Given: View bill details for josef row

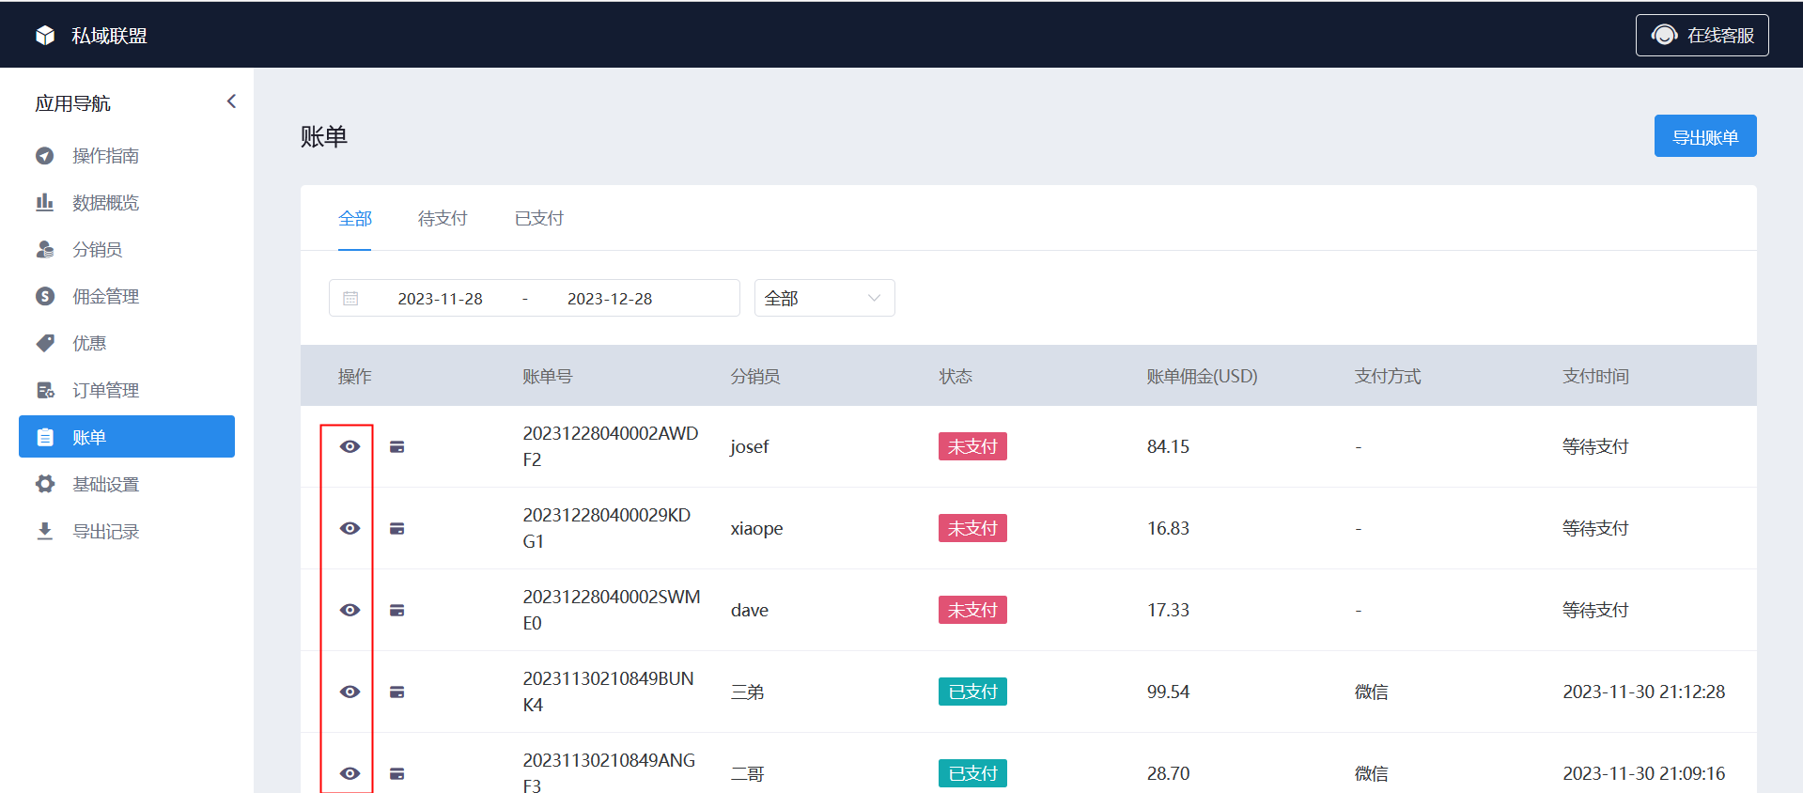Looking at the screenshot, I should coord(350,446).
